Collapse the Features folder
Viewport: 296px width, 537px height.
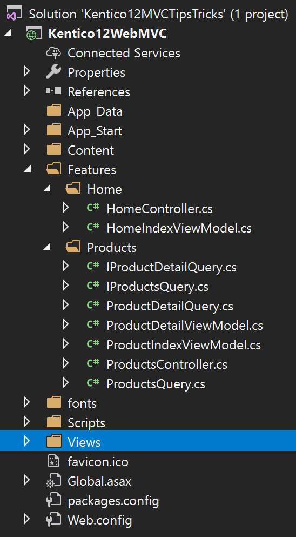tap(27, 169)
